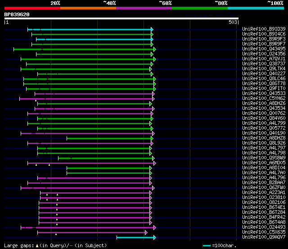Viewport: 288px width, 249px height.
Task: Pick the UniRef100_Q84V60 entry
Action: [264, 118]
